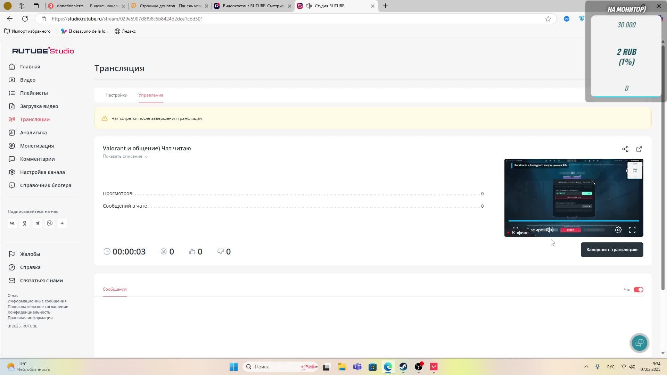Viewport: 667px width, 375px height.
Task: Open the Dzen star social icon
Action: pyautogui.click(x=62, y=223)
